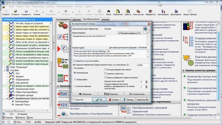Tick the Сделать карточку checkbox
The width and height of the screenshot is (222, 125).
[x=105, y=74]
